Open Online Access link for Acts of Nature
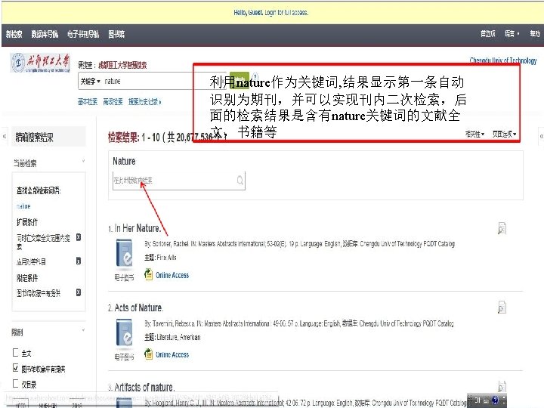Screen dimensions: 544x408 (x=172, y=354)
